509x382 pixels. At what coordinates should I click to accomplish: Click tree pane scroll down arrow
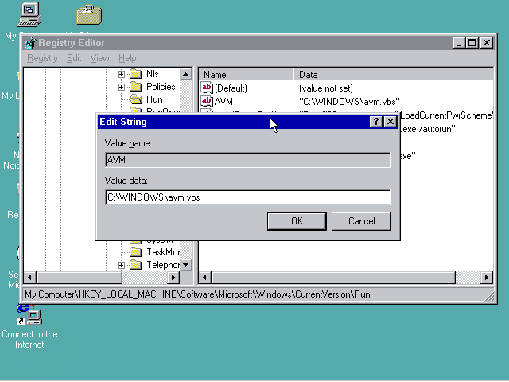185,265
